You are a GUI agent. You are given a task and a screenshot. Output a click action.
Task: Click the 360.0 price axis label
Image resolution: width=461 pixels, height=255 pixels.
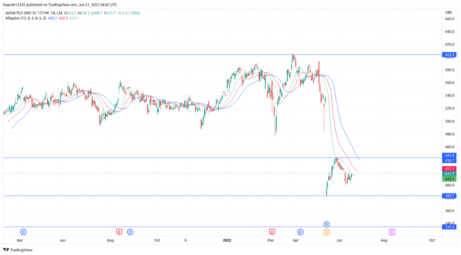pos(450,211)
